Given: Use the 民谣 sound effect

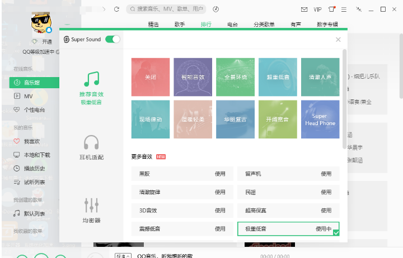Looking at the screenshot, I should click(326, 192).
